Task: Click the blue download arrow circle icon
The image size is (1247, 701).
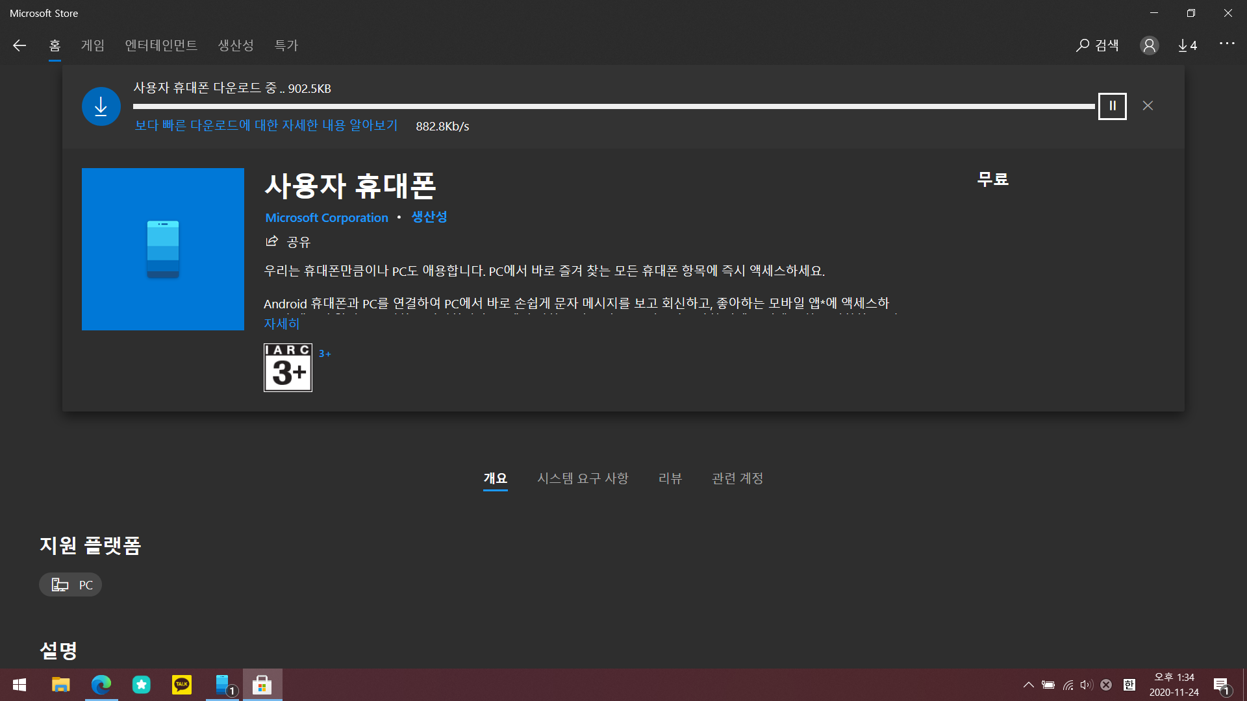Action: [101, 106]
